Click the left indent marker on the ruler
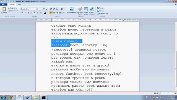 coord(51,20)
